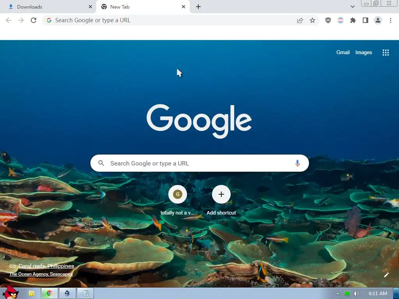Go forward to the next page
Image resolution: width=399 pixels, height=299 pixels.
pos(21,20)
